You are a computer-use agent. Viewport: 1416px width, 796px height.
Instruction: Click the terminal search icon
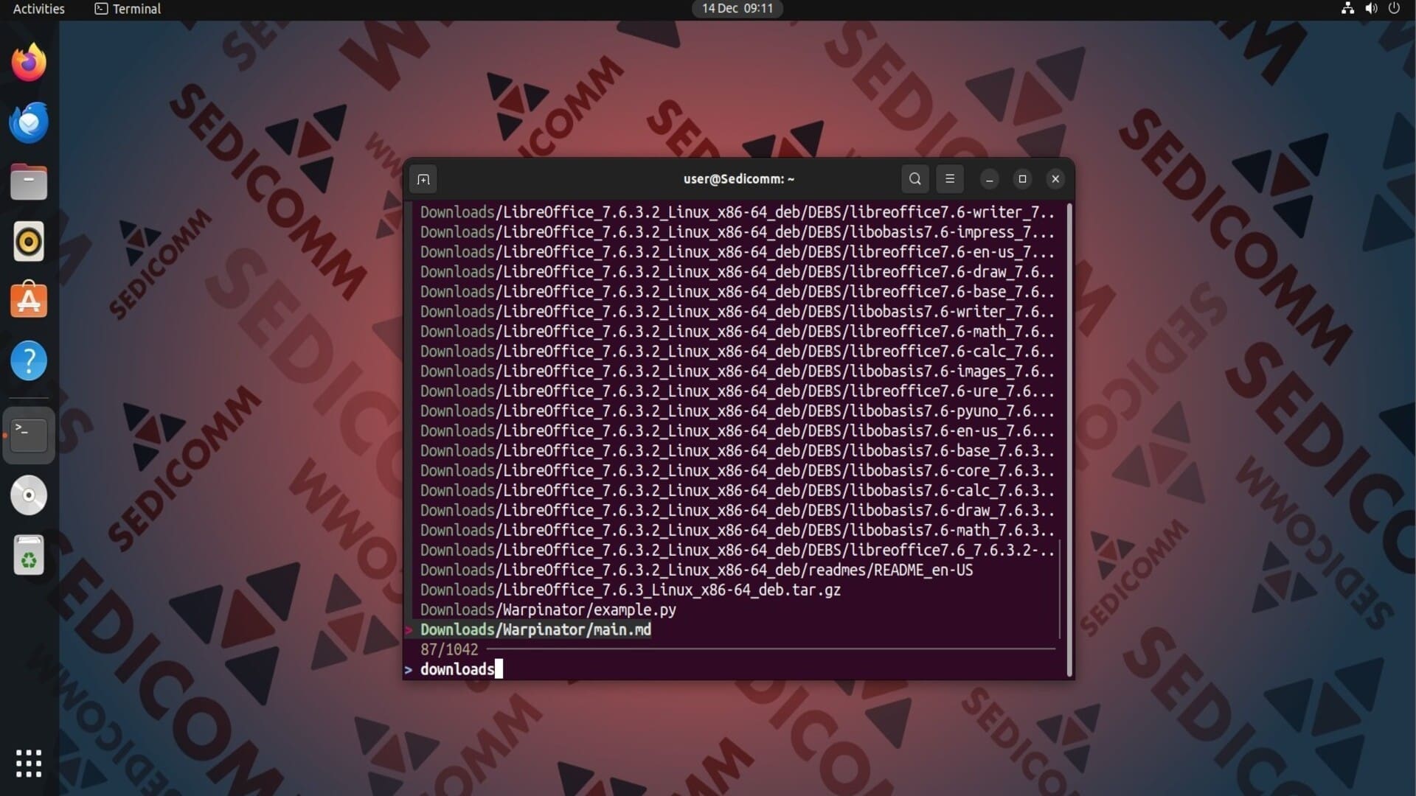914,179
